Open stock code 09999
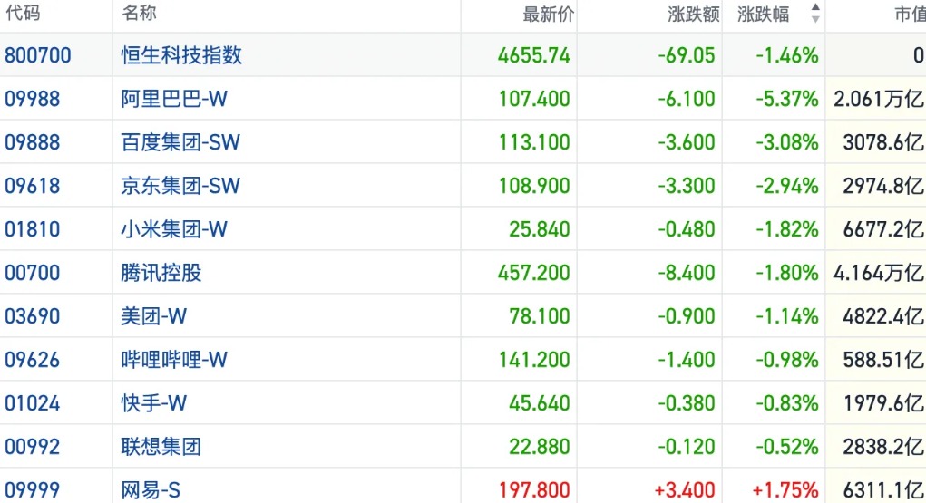 coord(32,490)
